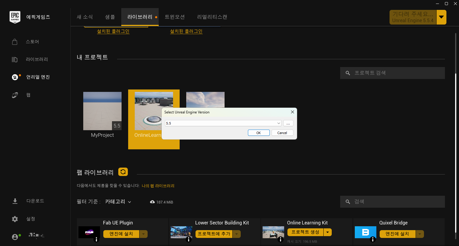Expand Quixel Bridge install dropdown arrow
Image resolution: width=459 pixels, height=246 pixels.
(x=420, y=234)
